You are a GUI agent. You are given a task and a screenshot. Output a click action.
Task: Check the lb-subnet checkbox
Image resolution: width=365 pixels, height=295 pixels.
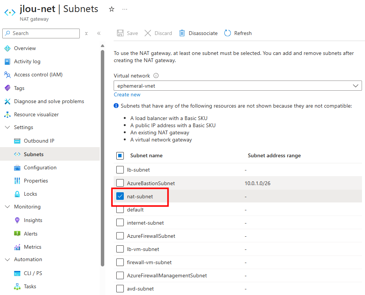pyautogui.click(x=120, y=170)
